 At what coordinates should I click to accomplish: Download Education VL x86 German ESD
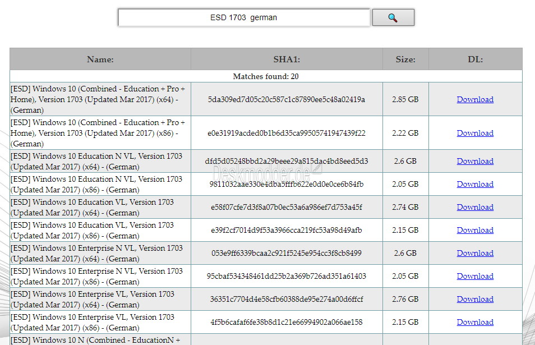click(x=475, y=230)
